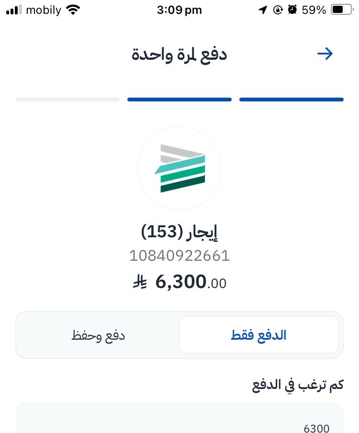Viewport: 359px width, 433px height.
Task: Tap the battery indicator icon
Action: pyautogui.click(x=341, y=10)
